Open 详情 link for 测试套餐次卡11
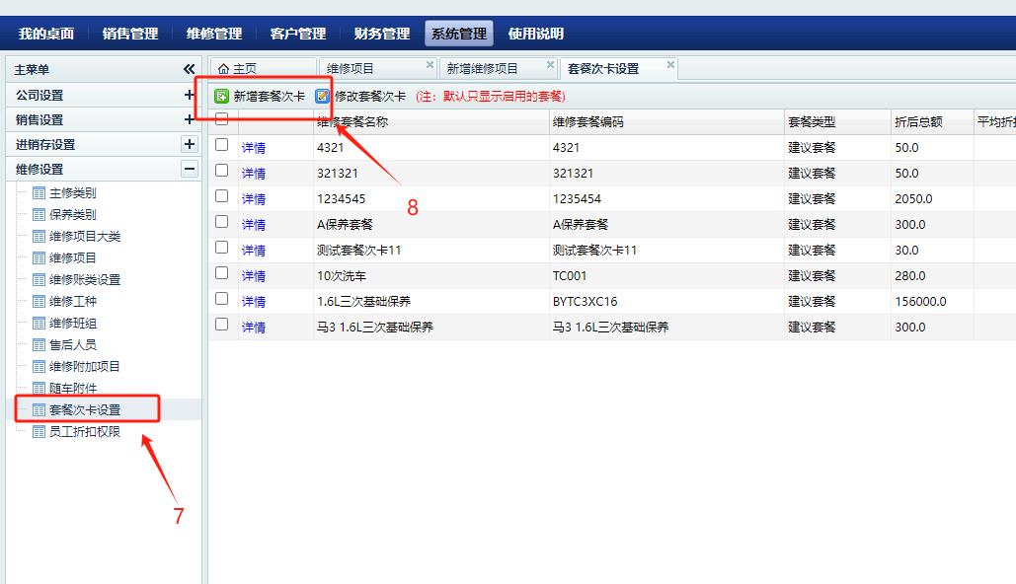Screen dimensions: 1016x584 point(254,251)
